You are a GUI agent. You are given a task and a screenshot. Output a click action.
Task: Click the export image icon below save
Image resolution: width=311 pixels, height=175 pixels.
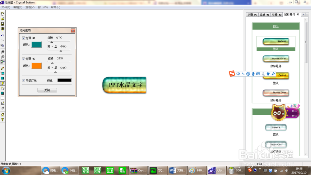pos(2,29)
